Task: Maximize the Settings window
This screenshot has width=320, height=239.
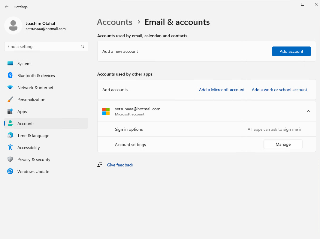Action: pos(303,4)
